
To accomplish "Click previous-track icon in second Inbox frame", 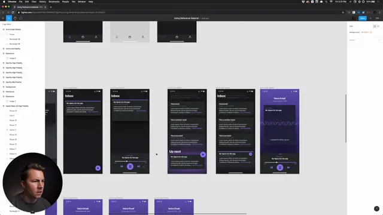I will (x=121, y=166).
